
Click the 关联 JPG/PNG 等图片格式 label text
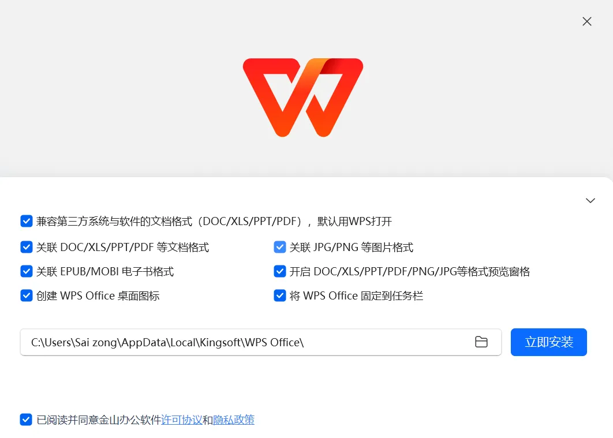pos(351,248)
